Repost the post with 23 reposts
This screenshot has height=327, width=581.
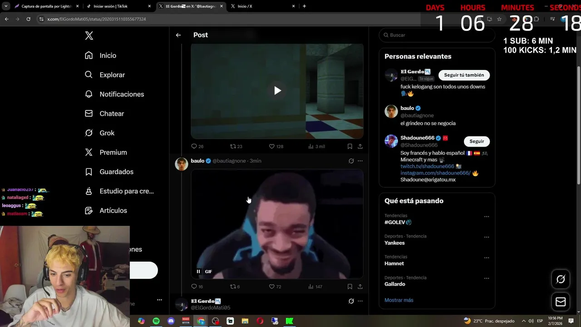tap(236, 146)
